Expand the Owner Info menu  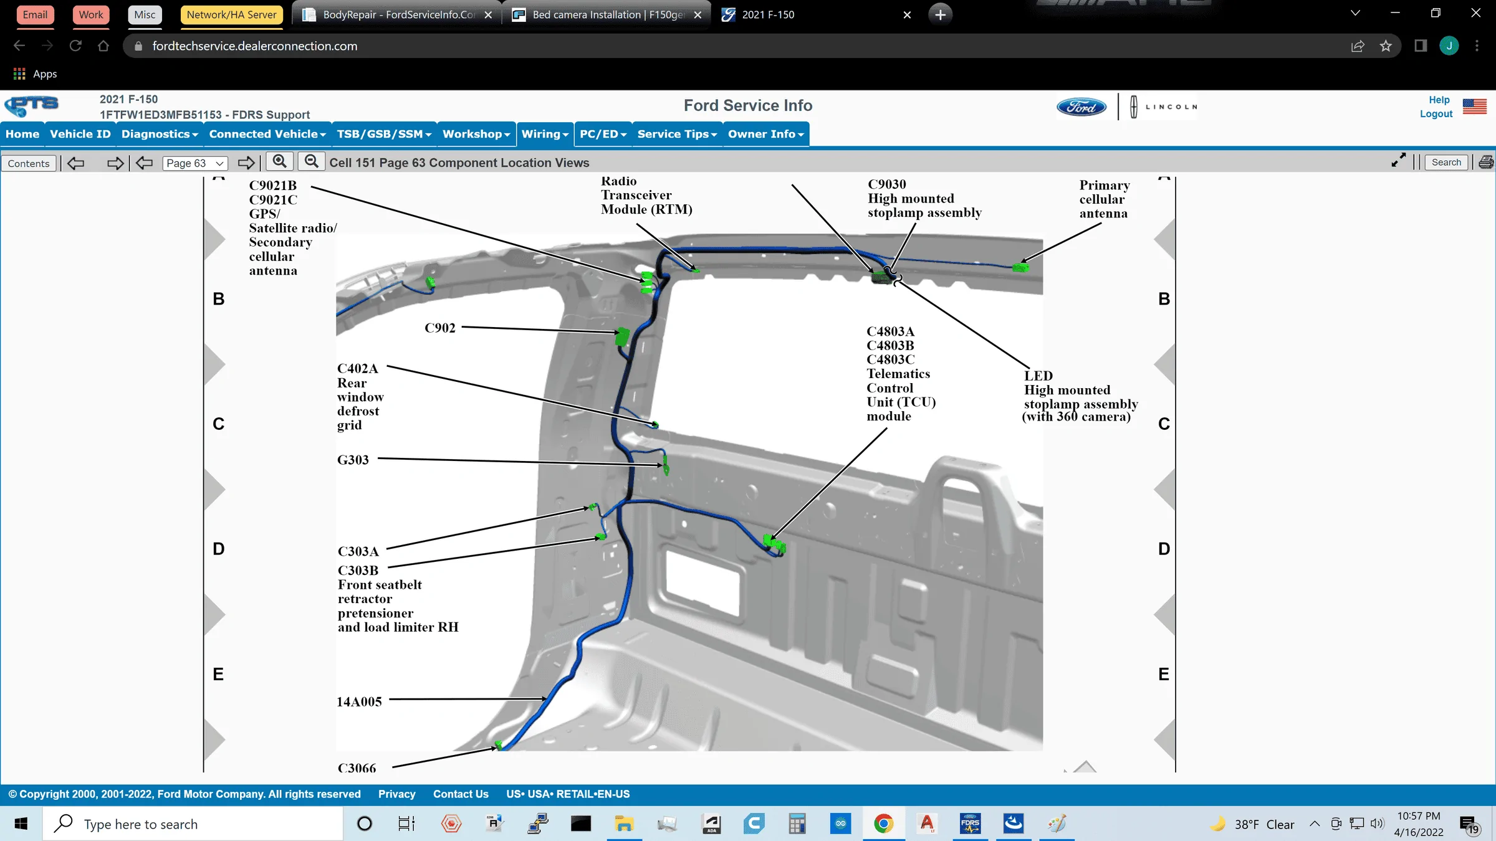pyautogui.click(x=765, y=134)
